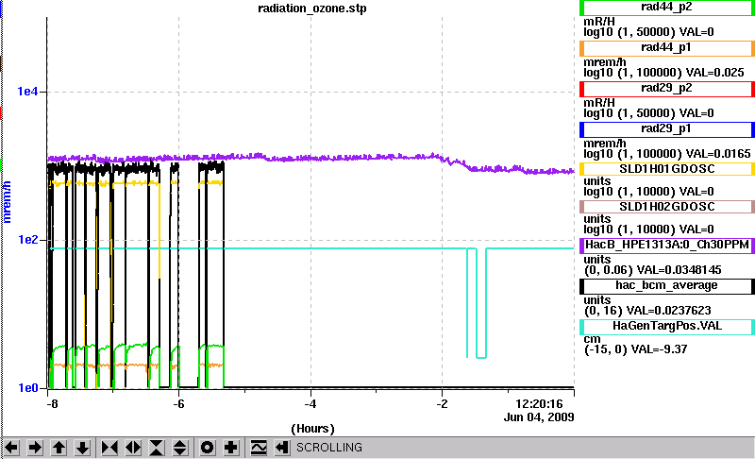Image resolution: width=755 pixels, height=459 pixels.
Task: Click vertical zoom-out (up-down arrows) icon
Action: [x=179, y=448]
